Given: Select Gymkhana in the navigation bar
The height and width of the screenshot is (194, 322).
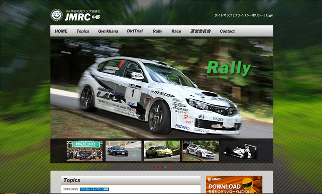Looking at the screenshot, I should pos(108,31).
